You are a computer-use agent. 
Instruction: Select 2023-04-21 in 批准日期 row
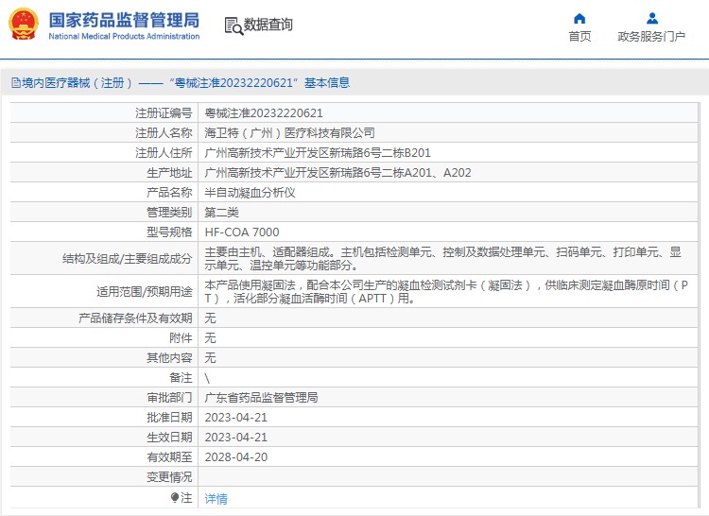(x=236, y=418)
